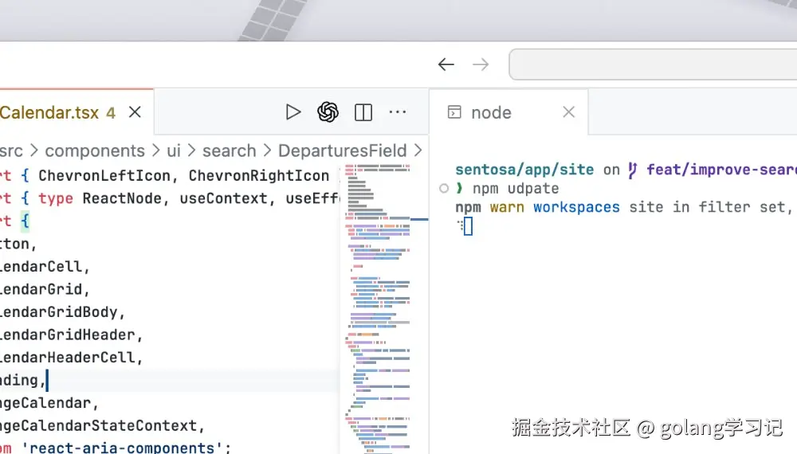This screenshot has width=797, height=454.
Task: Open the search breadcrumb
Action: (x=230, y=151)
